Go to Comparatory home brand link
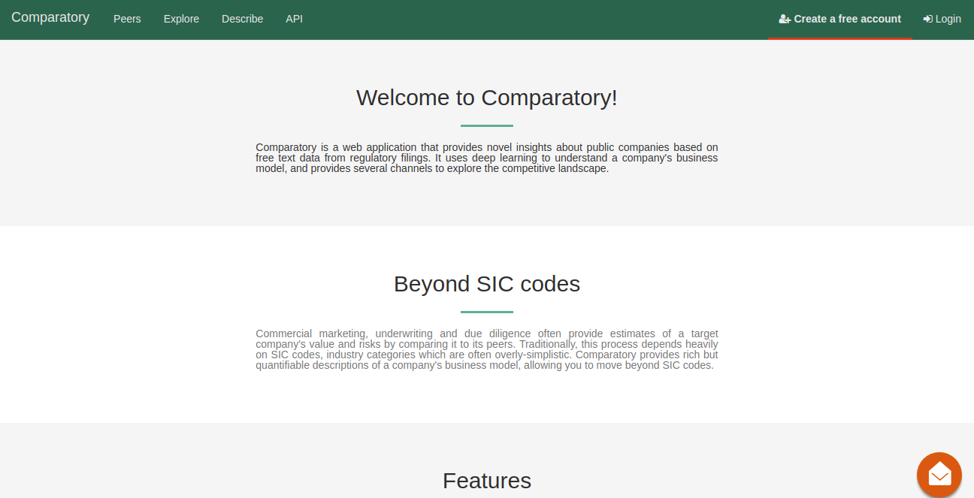The height and width of the screenshot is (498, 974). (x=50, y=17)
